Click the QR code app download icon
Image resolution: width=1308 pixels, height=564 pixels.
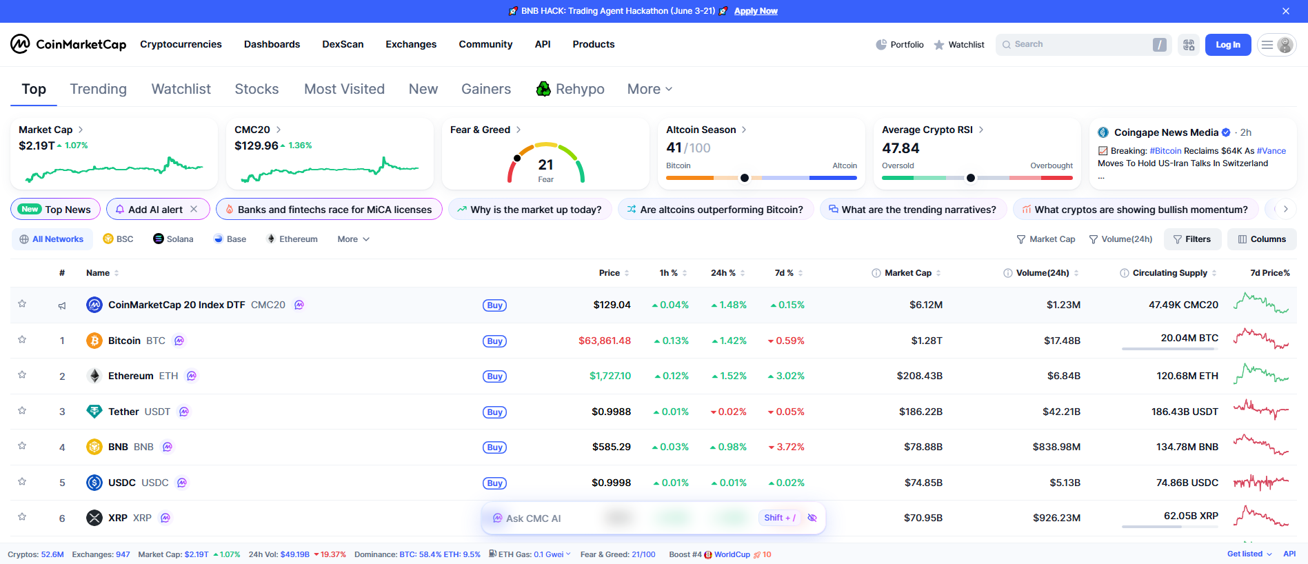click(1189, 45)
